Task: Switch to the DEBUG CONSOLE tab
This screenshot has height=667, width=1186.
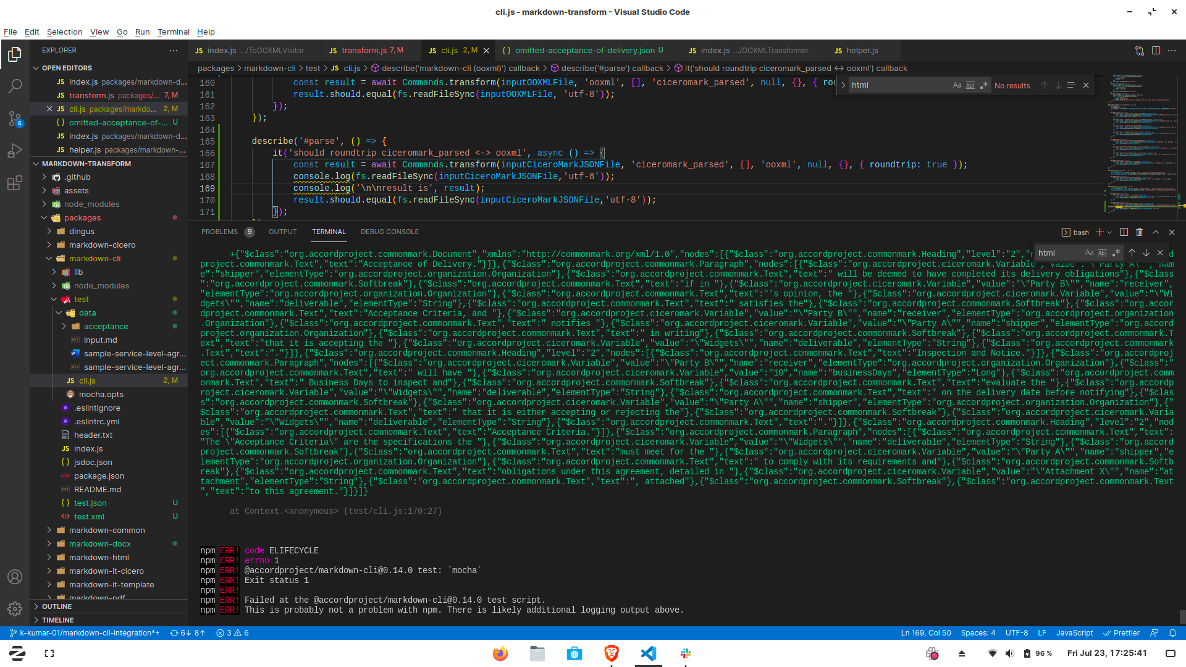Action: (389, 232)
